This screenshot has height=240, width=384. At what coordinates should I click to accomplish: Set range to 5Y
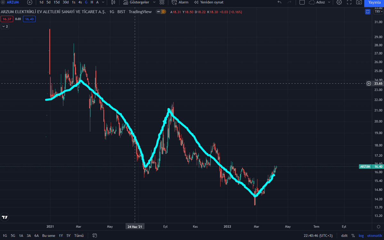pyautogui.click(x=68, y=236)
